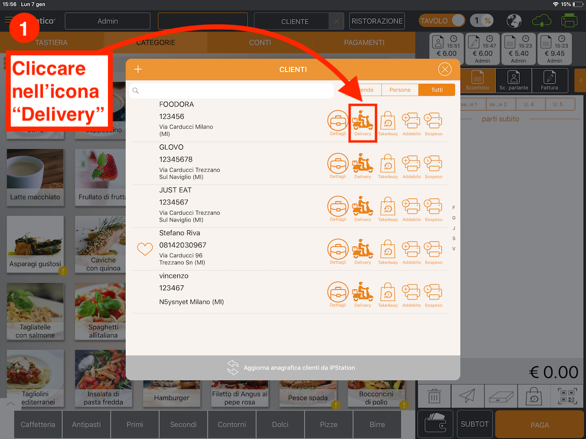This screenshot has height=439, width=586.
Task: Select Sospeso icon in vincenzo row
Action: [433, 295]
